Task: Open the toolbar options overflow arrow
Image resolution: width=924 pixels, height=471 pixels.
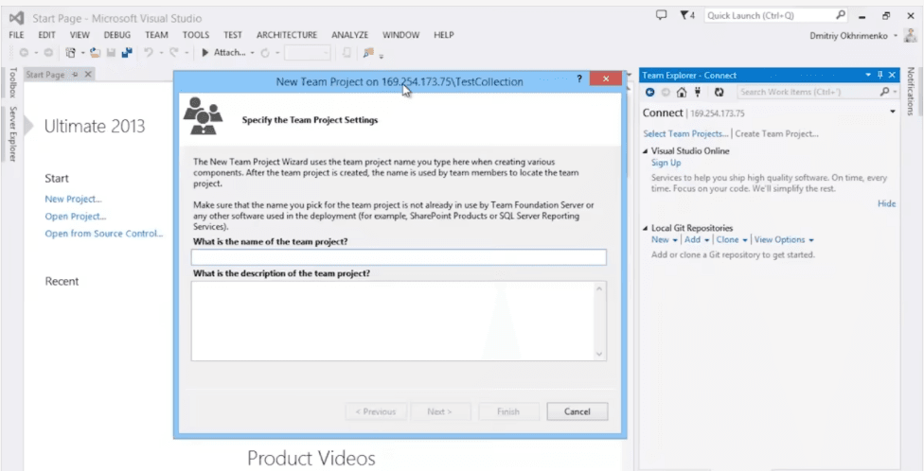Action: point(382,57)
